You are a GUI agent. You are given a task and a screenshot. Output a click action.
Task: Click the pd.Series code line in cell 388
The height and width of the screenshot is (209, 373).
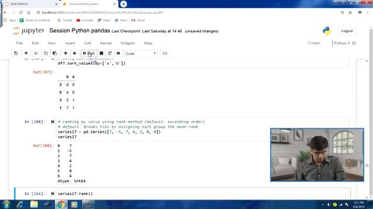click(109, 132)
